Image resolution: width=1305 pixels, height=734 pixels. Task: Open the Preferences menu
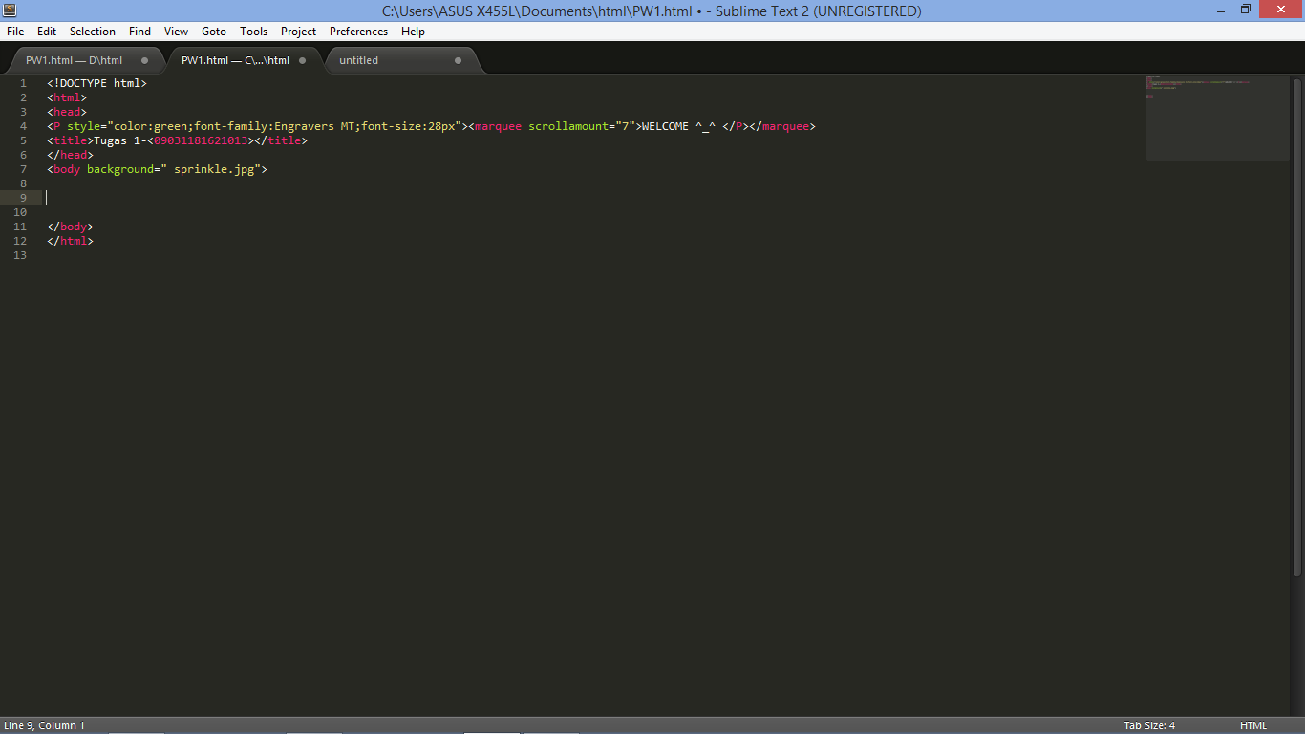(x=358, y=31)
